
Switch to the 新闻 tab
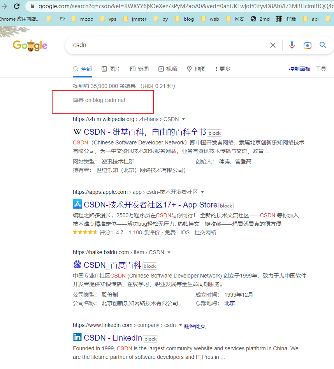pos(139,69)
